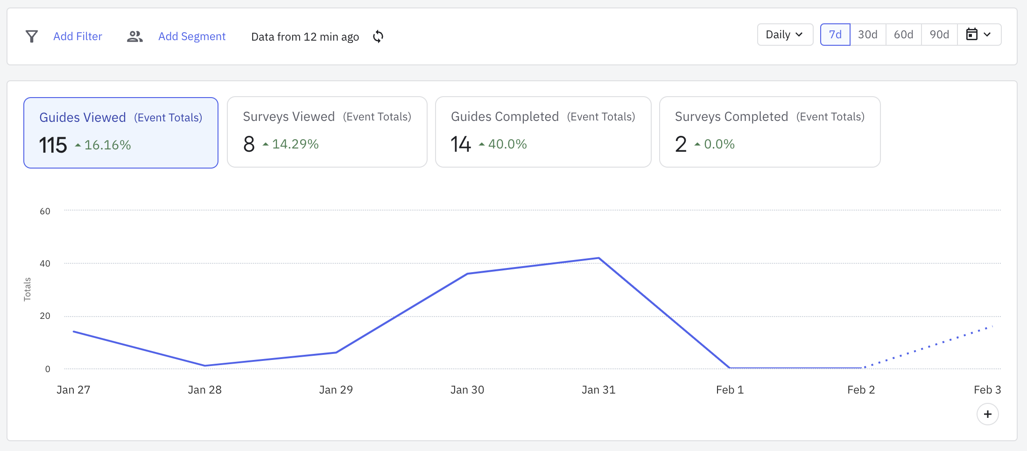Open the calendar date picker icon
The image size is (1027, 451).
(971, 35)
